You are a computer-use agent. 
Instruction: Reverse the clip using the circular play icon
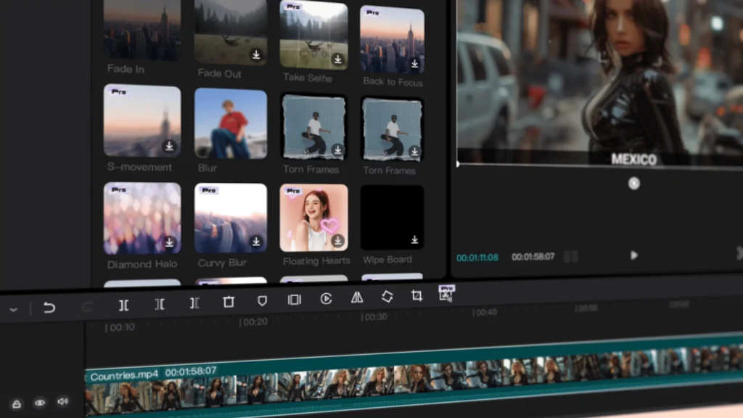(326, 298)
